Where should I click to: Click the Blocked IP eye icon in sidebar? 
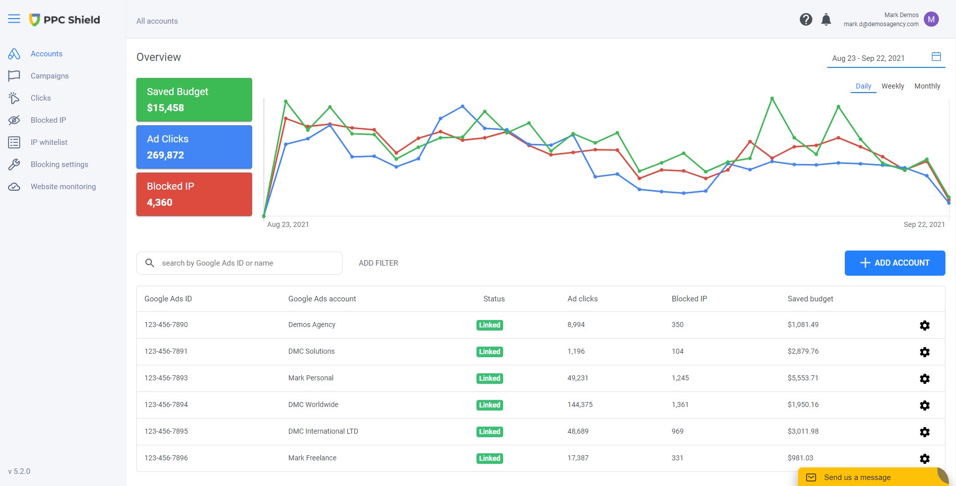[x=14, y=120]
